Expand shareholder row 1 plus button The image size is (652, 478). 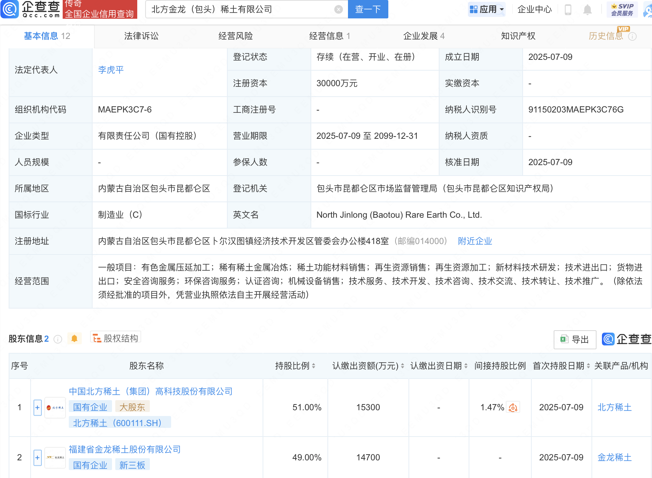click(37, 408)
